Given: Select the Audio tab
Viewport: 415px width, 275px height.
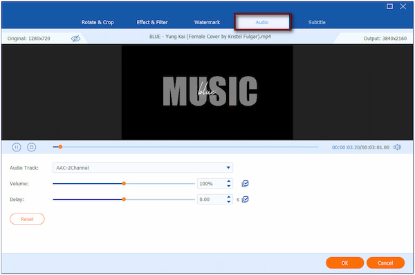Looking at the screenshot, I should pyautogui.click(x=262, y=22).
